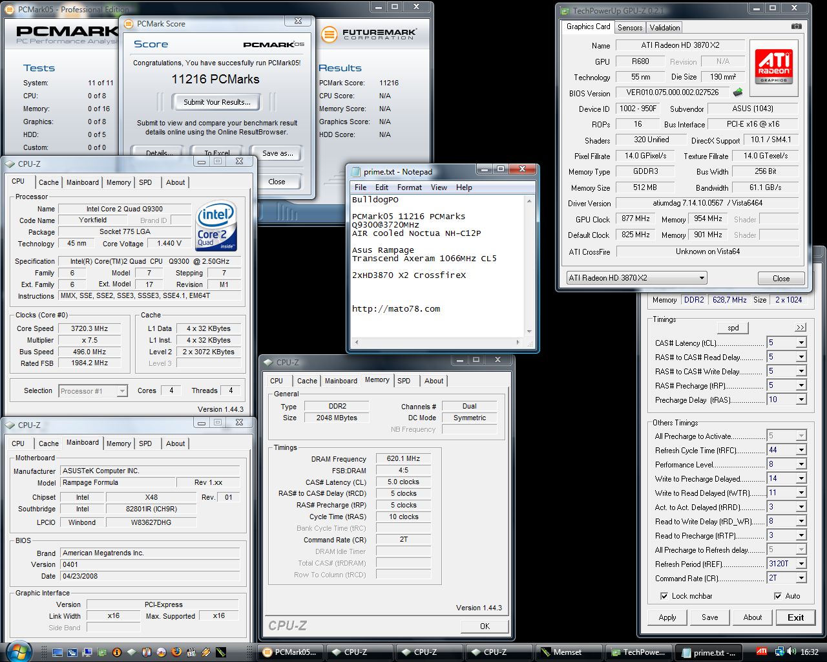This screenshot has height=662, width=827.
Task: Open Act. to Act. Delayed (tRRD) dropdown
Action: click(x=801, y=507)
